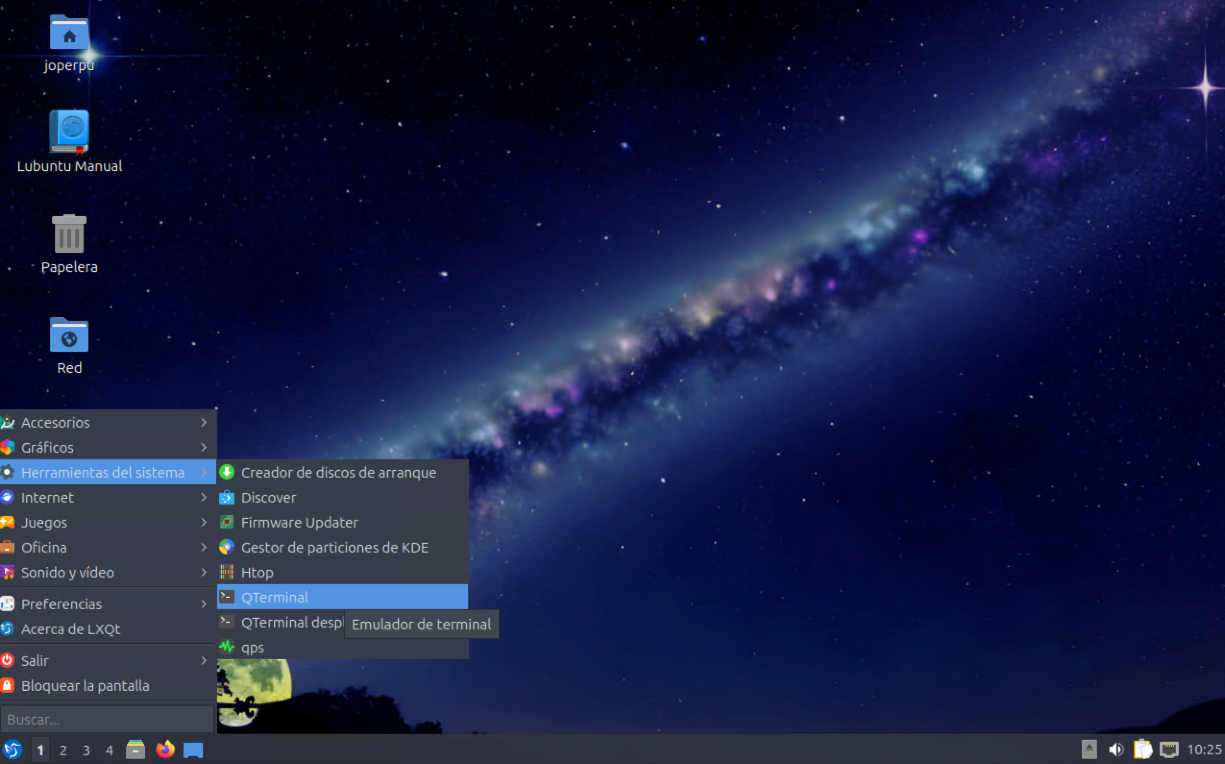This screenshot has width=1225, height=764.
Task: Launch Firefox from the taskbar
Action: click(165, 750)
